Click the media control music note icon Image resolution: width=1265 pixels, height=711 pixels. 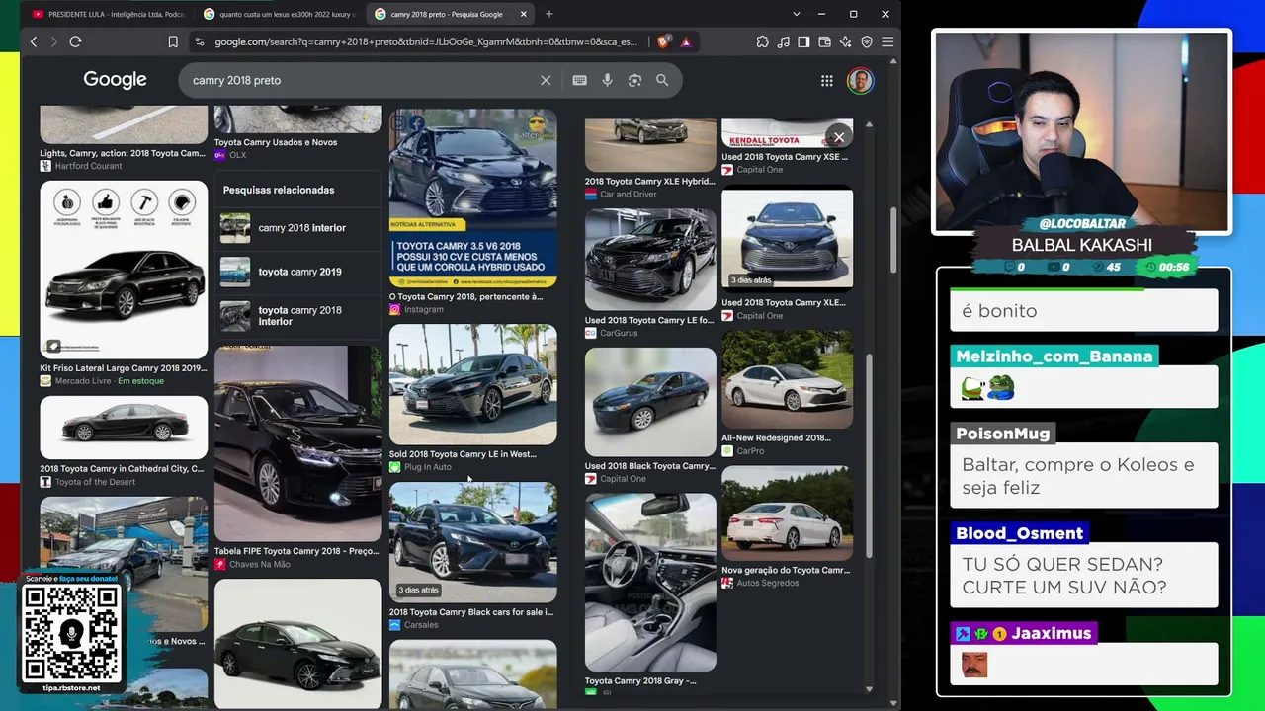784,41
